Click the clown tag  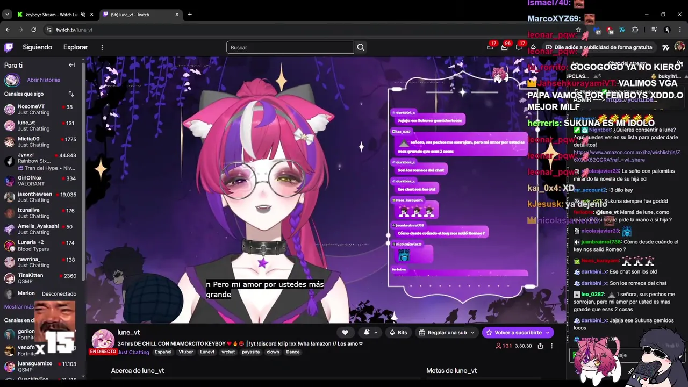(273, 352)
